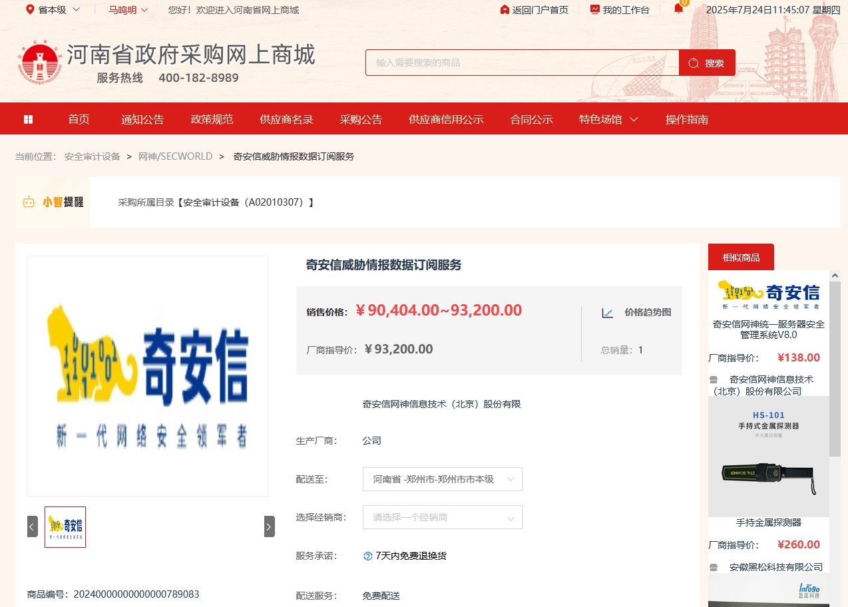Screen dimensions: 848x607
Task: Click the vendor icon beside 安徽黑松科技有限公司
Action: point(714,568)
